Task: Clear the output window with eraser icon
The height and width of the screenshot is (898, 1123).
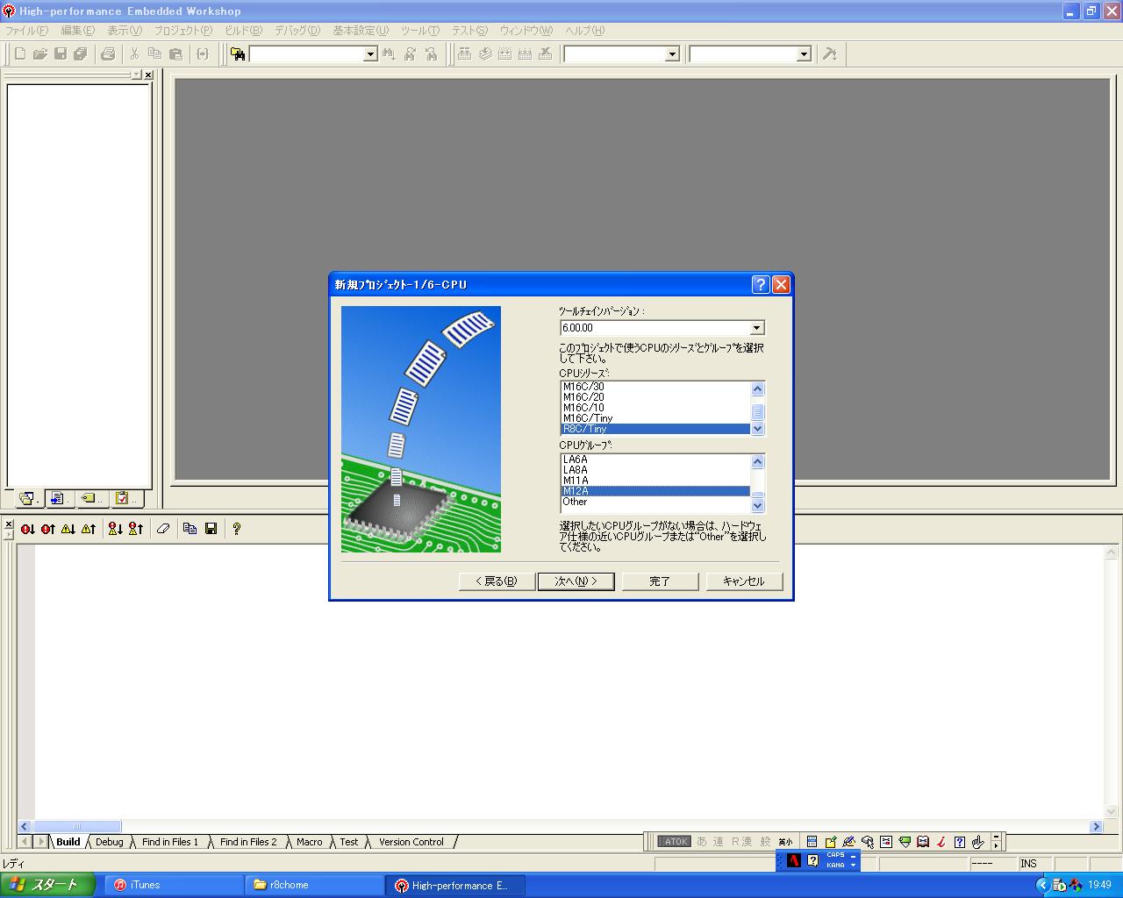Action: [163, 529]
